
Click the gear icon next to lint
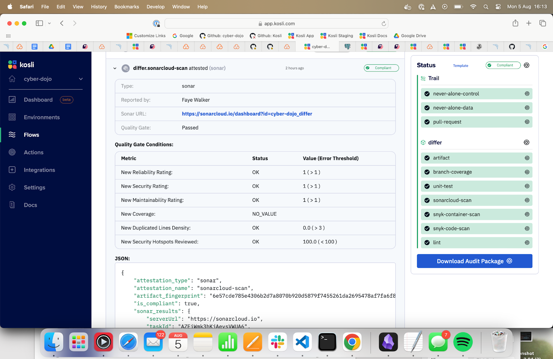point(527,243)
